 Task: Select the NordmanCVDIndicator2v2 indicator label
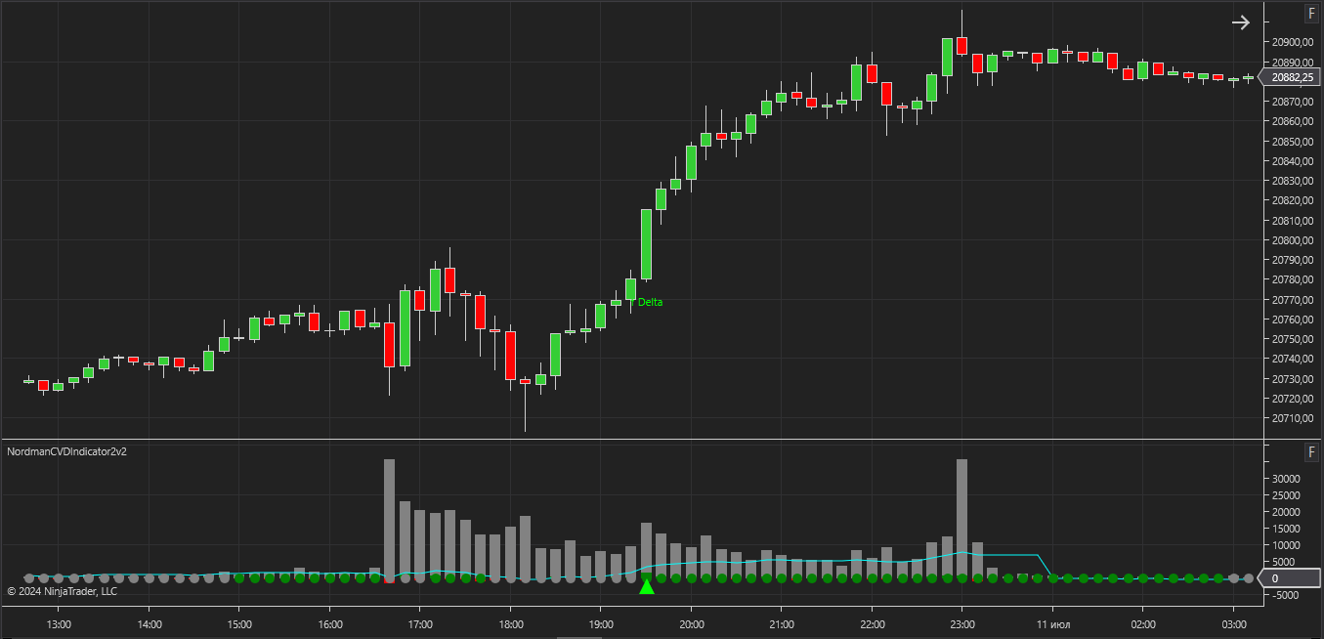67,452
